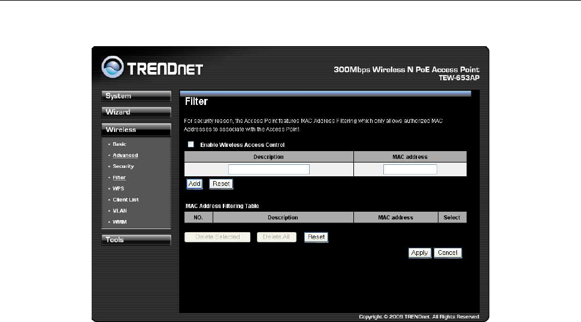Click the TEW-653AP model text
Screen dimensions: 581x322
click(459, 78)
